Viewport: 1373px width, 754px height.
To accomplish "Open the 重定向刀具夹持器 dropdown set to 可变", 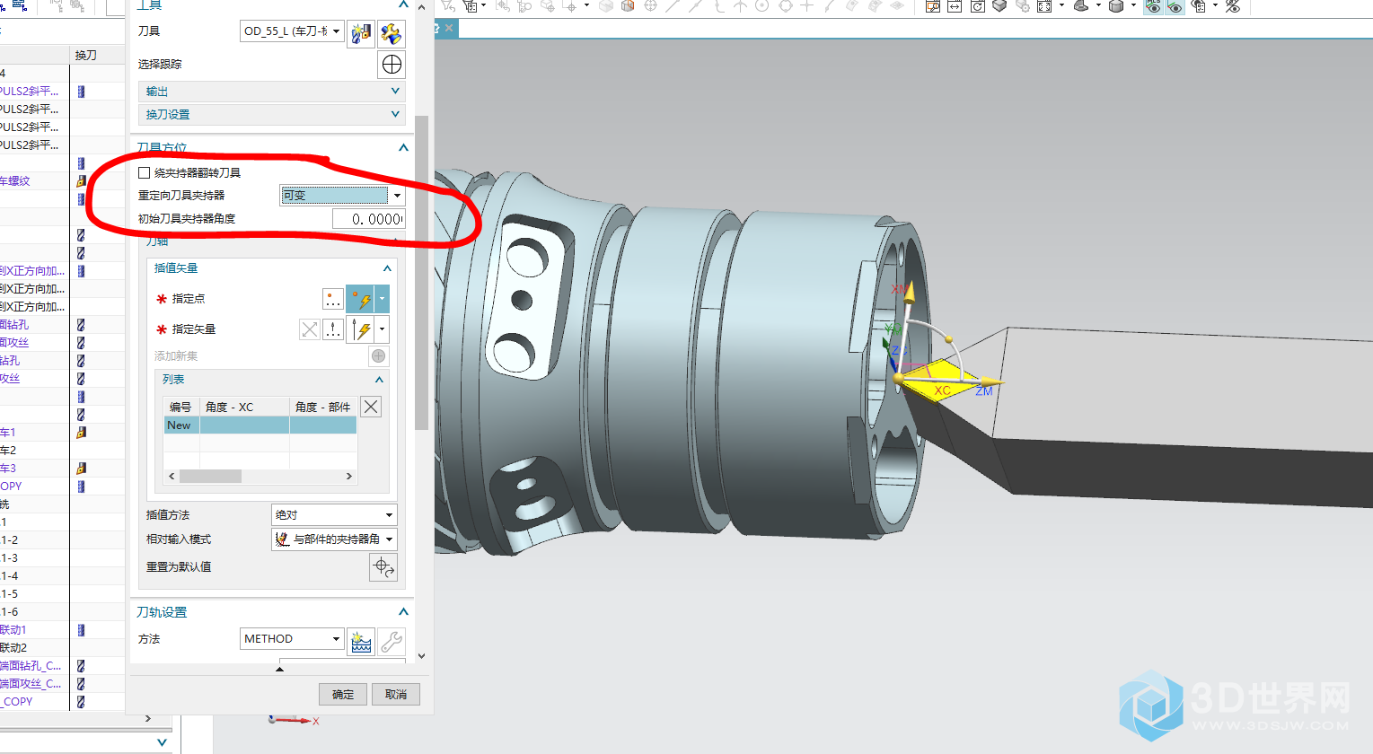I will [x=341, y=196].
